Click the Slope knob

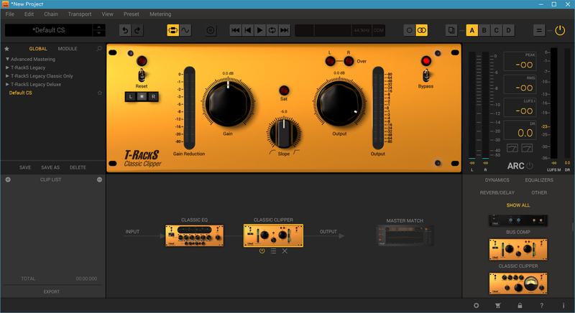[284, 133]
